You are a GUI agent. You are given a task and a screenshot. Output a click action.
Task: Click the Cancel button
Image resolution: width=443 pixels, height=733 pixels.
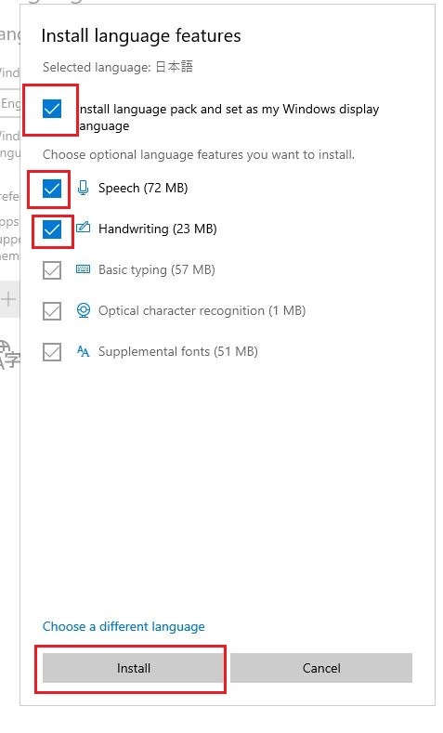click(321, 668)
